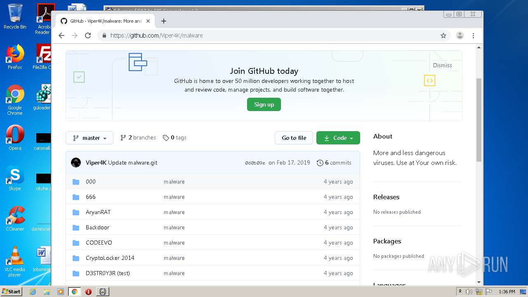
Task: Open the Chrome profile avatar
Action: pyautogui.click(x=460, y=35)
